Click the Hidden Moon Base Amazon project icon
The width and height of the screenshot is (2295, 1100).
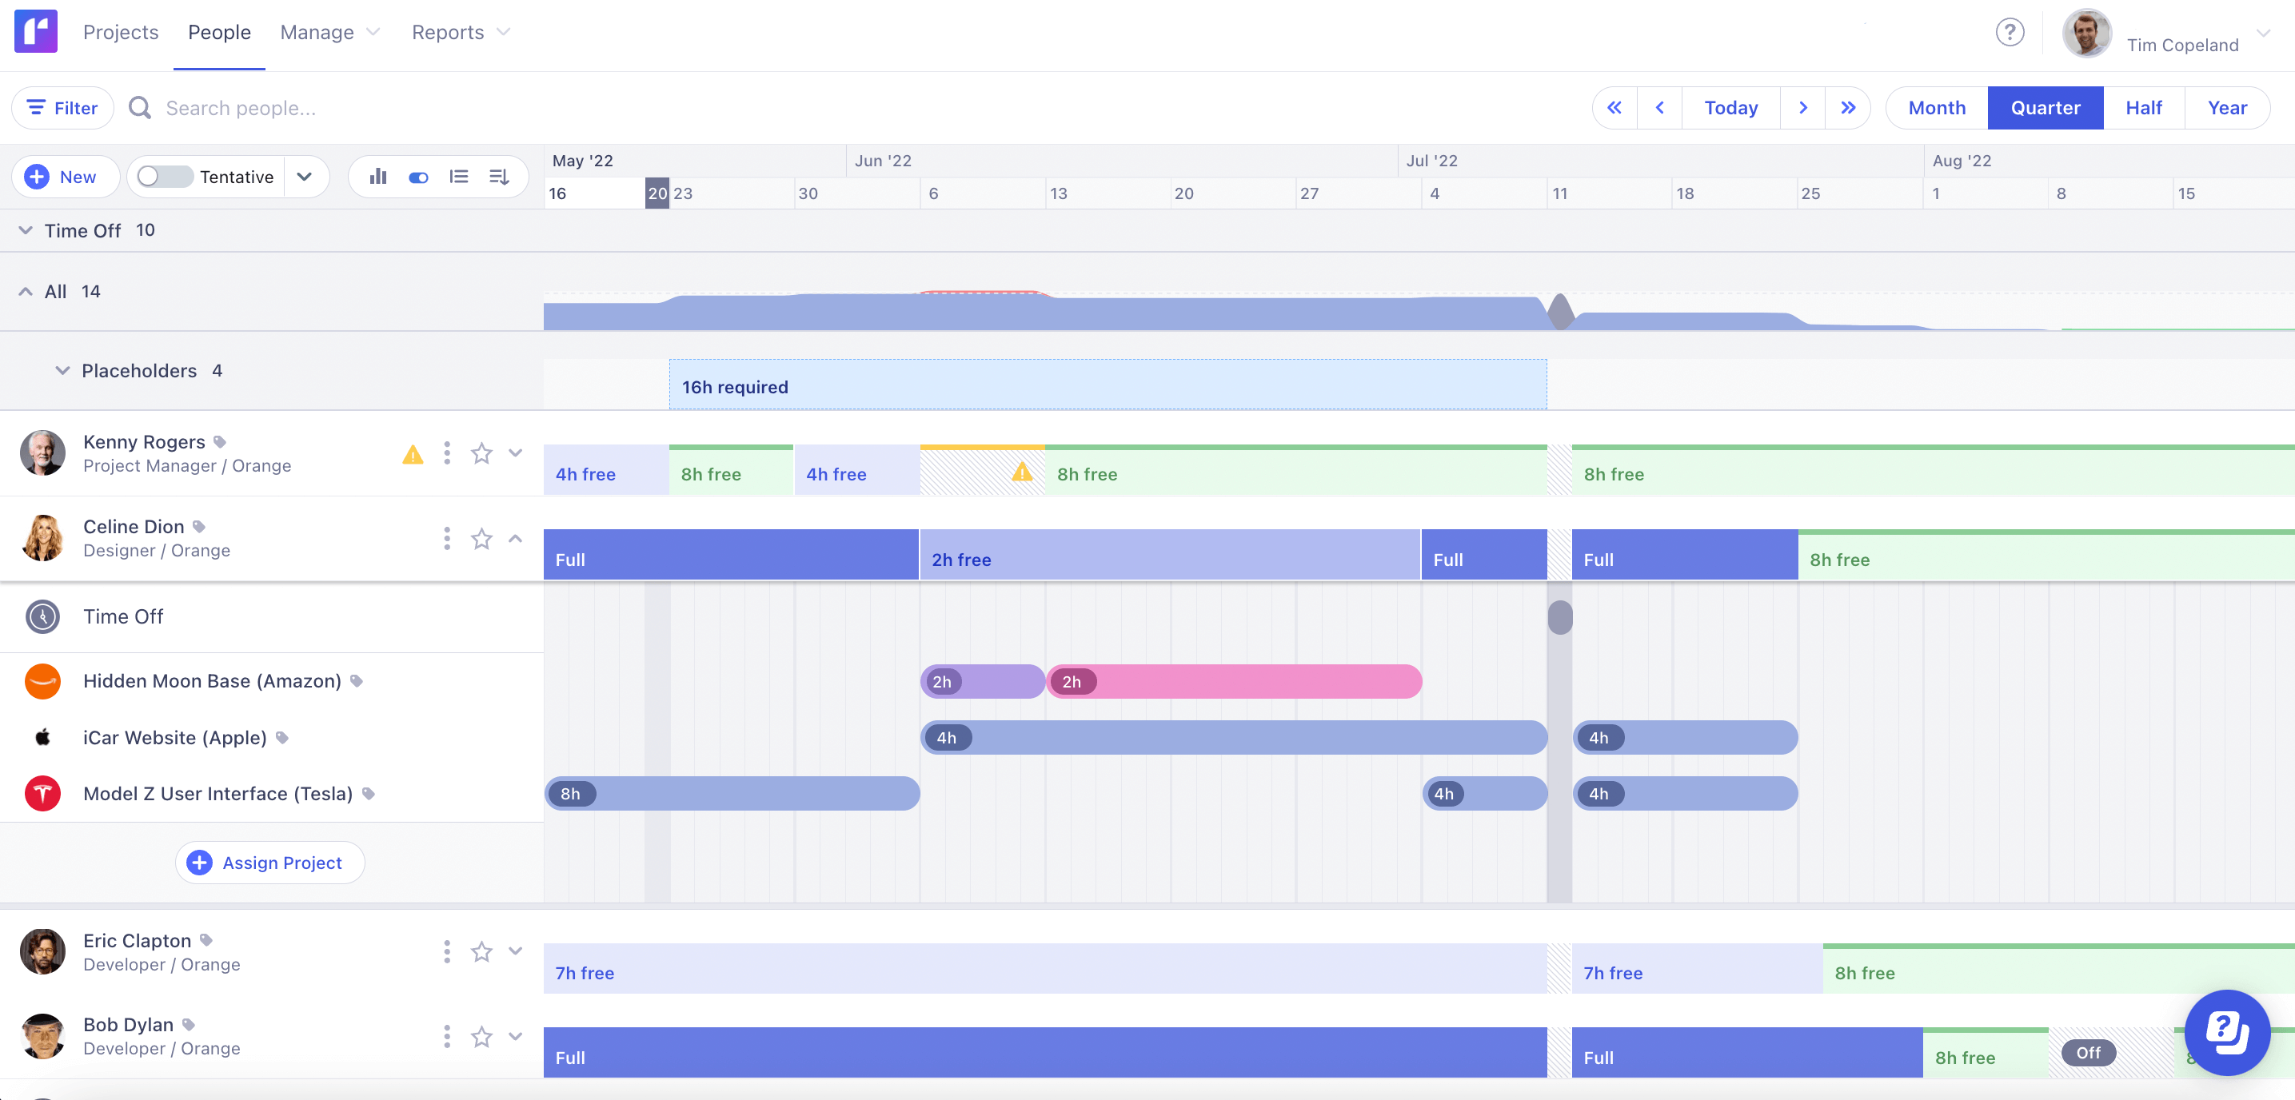pyautogui.click(x=42, y=681)
